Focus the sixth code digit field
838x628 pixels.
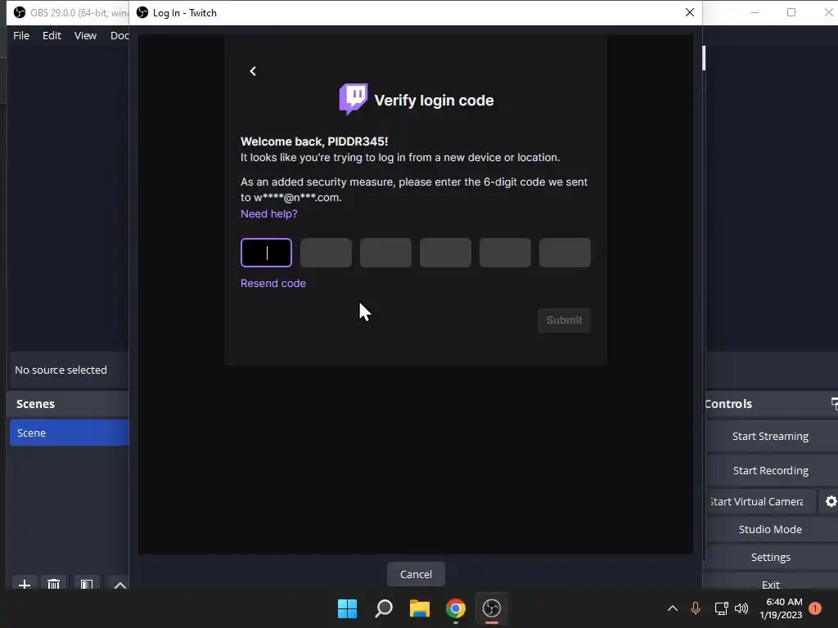565,253
